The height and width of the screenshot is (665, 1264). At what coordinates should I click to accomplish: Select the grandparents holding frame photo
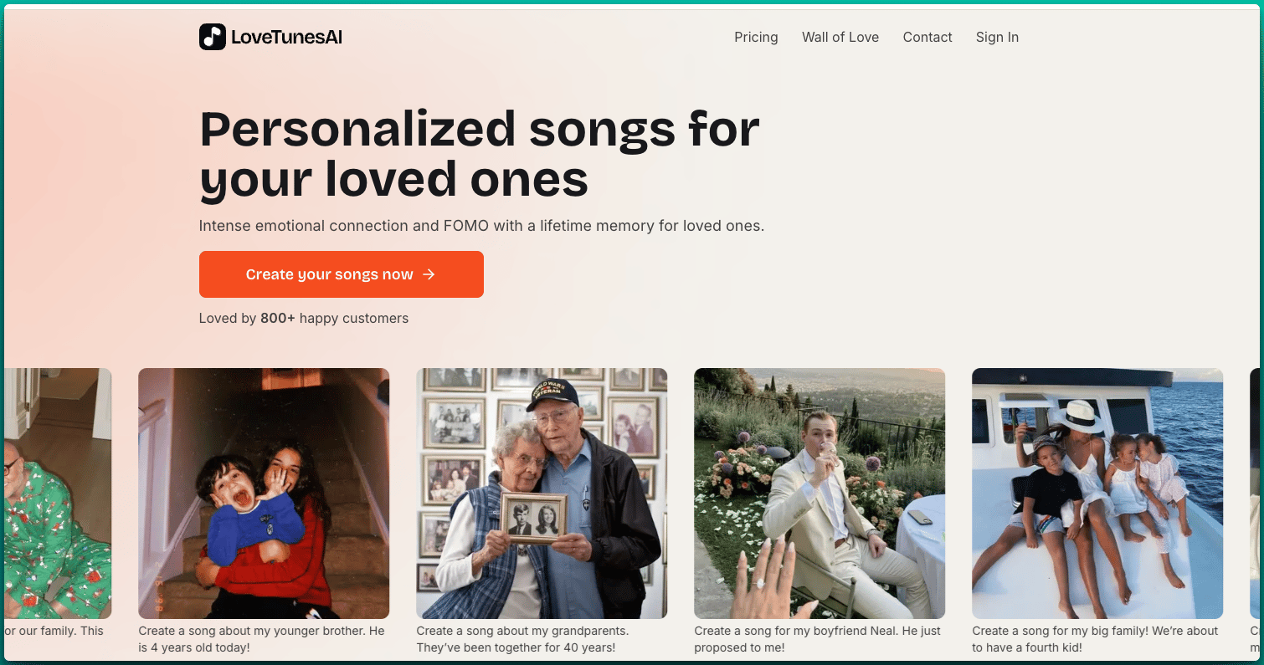(542, 494)
